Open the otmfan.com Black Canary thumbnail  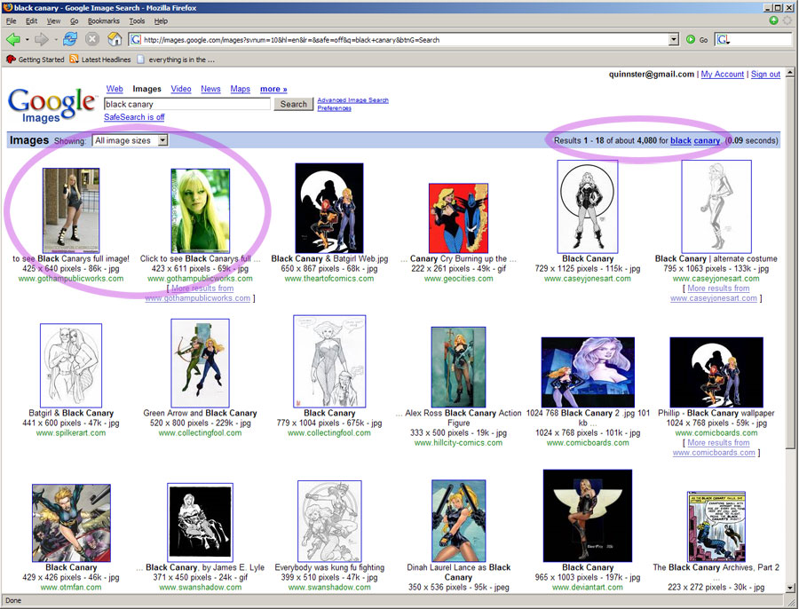pyautogui.click(x=71, y=523)
